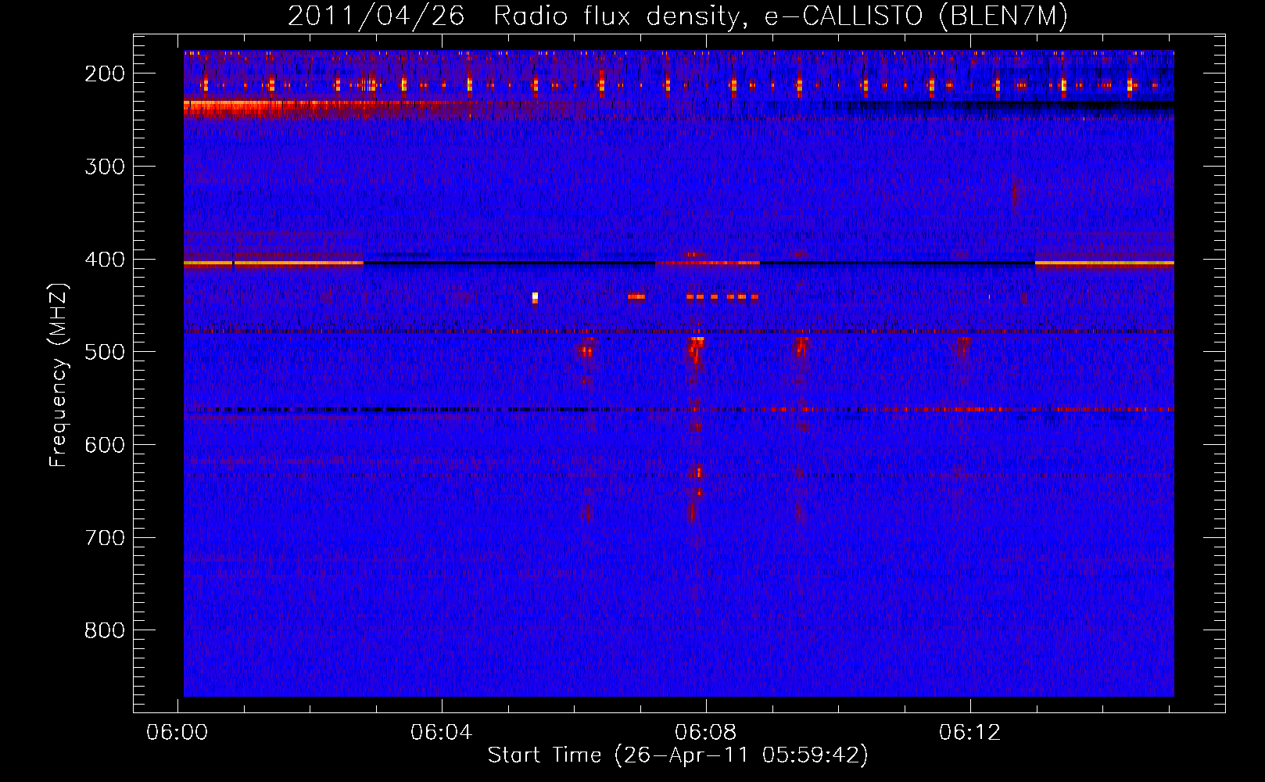Click the Frequency (MHZ) axis title
The width and height of the screenshot is (1265, 782).
pos(59,375)
